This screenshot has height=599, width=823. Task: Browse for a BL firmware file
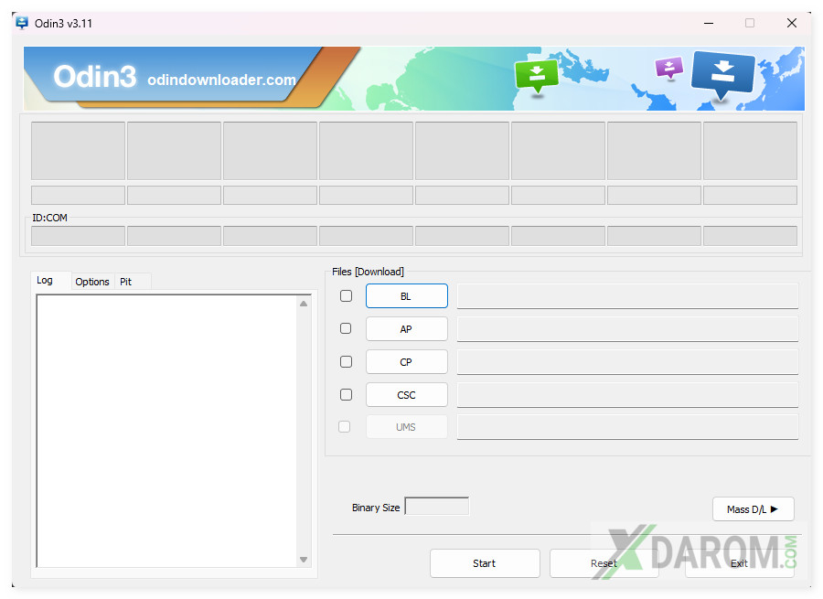point(406,296)
